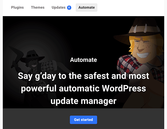Click the red plaid shirt sleeve
The image size is (167, 129).
coord(128,65)
